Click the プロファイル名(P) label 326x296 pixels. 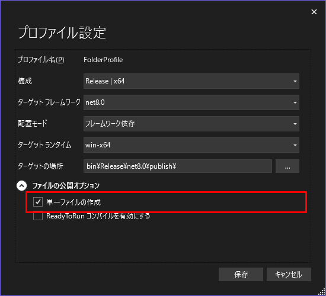pyautogui.click(x=41, y=60)
